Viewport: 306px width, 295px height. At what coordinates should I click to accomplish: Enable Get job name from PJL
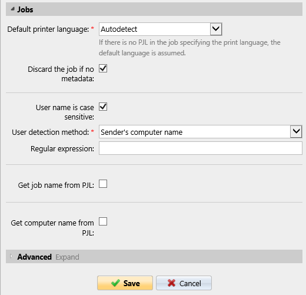103,184
